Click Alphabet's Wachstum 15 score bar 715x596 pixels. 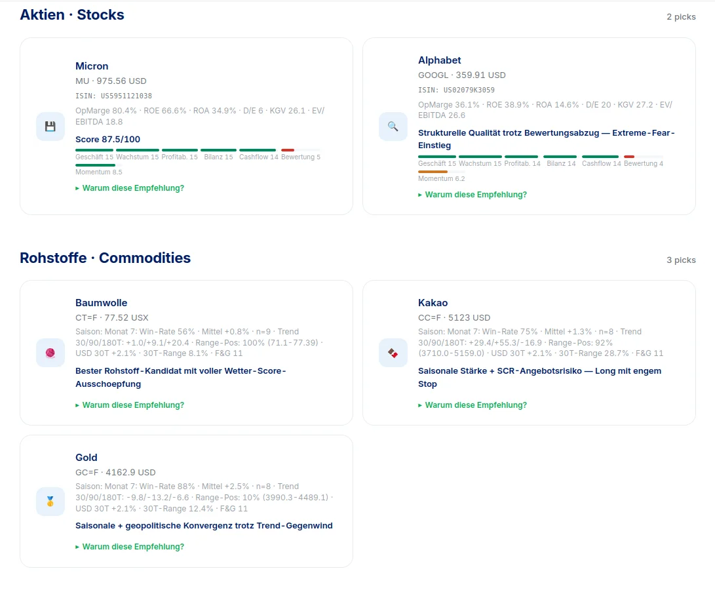point(480,157)
